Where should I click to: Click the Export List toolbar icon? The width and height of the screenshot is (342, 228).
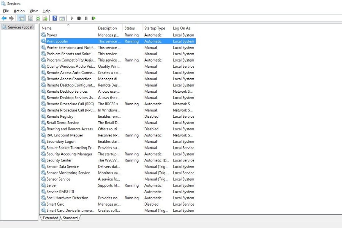[x=45, y=18]
